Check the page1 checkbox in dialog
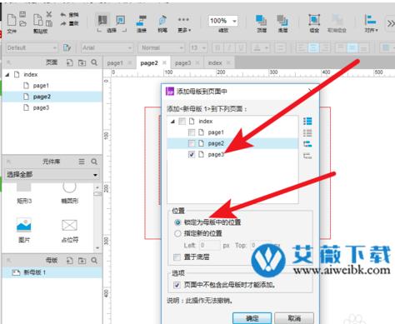The width and height of the screenshot is (395, 324). coord(192,132)
